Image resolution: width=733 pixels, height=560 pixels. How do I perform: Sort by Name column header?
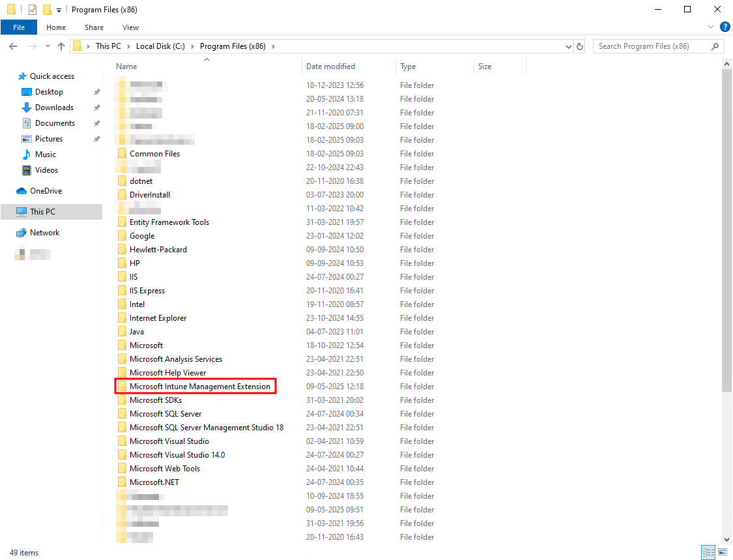126,66
